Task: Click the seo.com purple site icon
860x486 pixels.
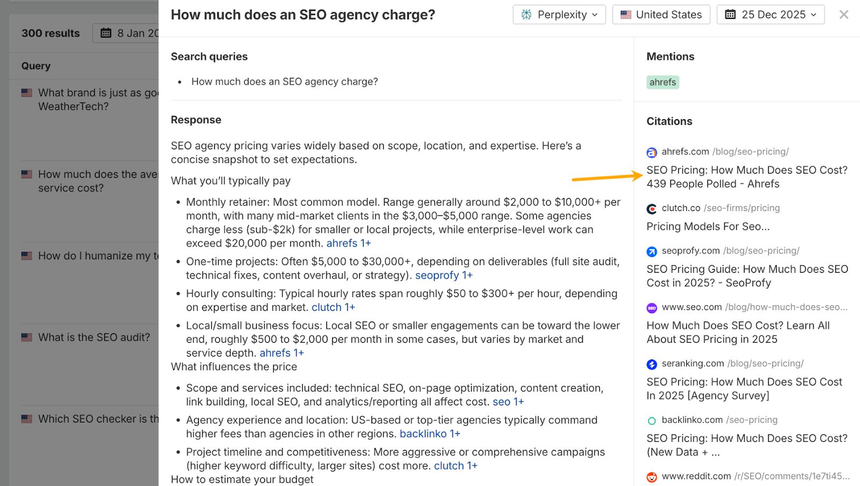Action: (652, 307)
